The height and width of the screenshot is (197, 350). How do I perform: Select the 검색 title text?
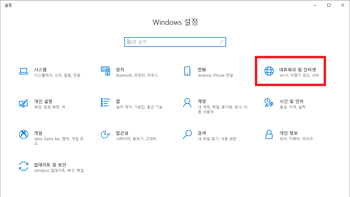202,133
